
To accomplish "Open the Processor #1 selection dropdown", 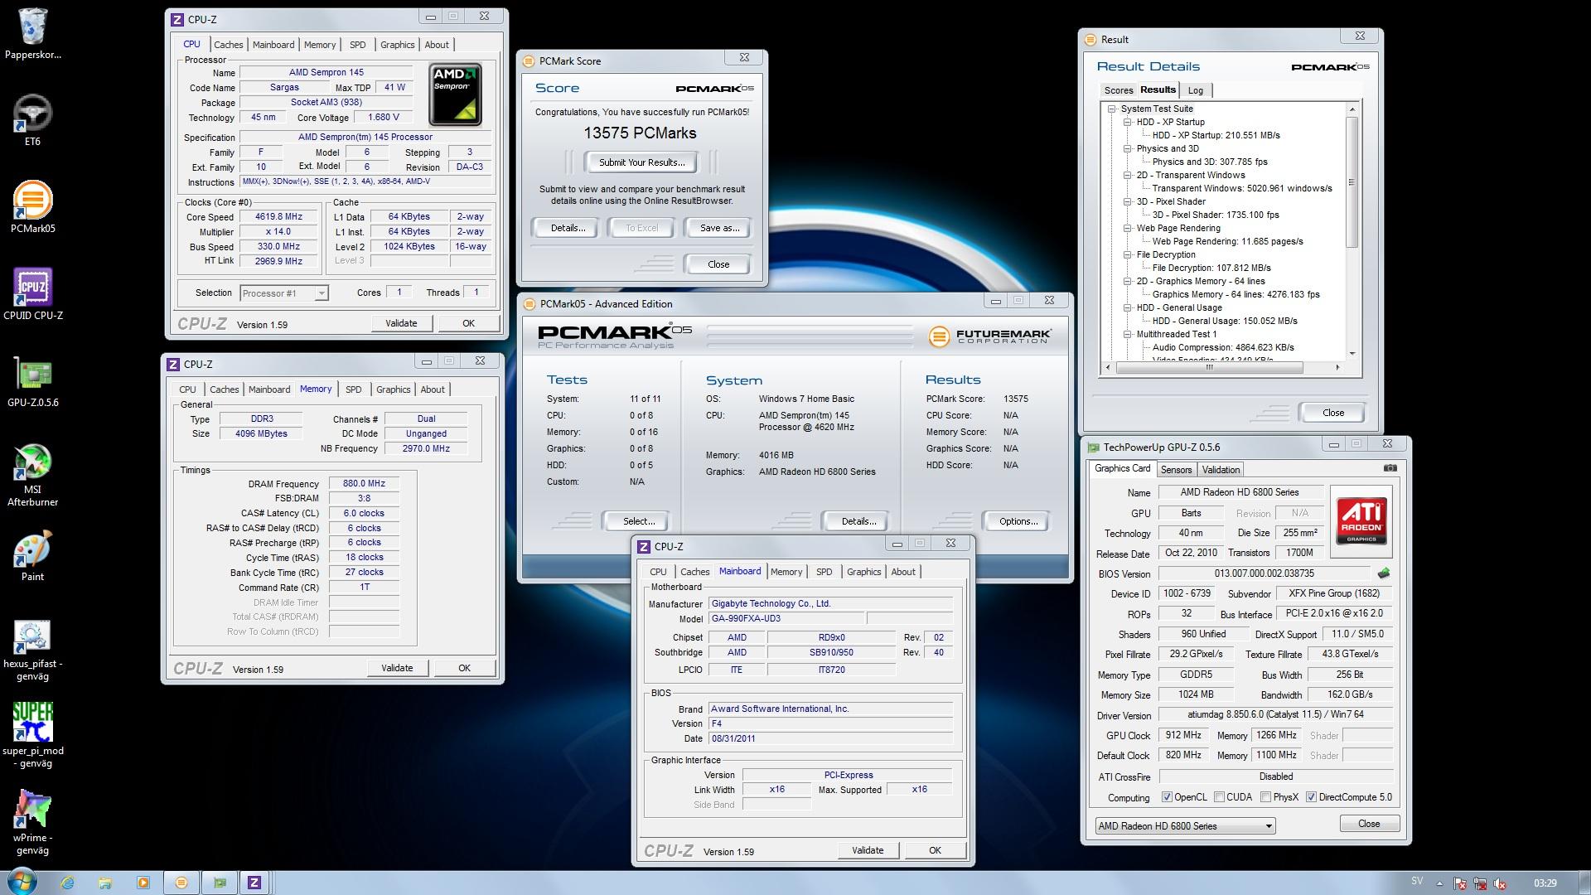I will pos(284,293).
